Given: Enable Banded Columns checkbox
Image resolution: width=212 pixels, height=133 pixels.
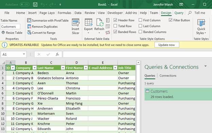Looking at the screenshot, I should pyautogui.click(x=140, y=32).
